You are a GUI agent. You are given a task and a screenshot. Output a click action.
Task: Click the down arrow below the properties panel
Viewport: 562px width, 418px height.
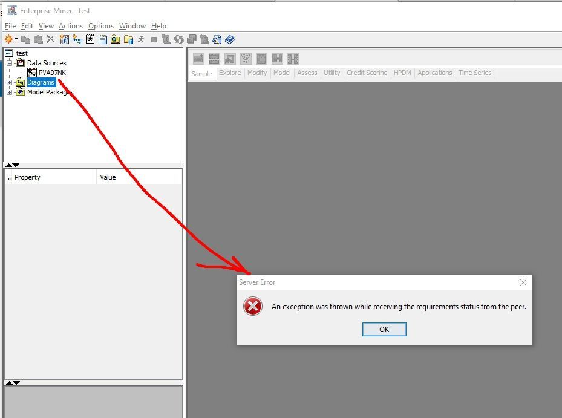click(16, 383)
